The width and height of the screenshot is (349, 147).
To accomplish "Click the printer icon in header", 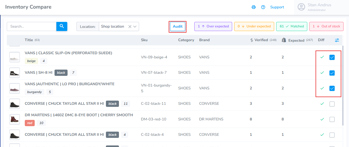I will (x=254, y=7).
